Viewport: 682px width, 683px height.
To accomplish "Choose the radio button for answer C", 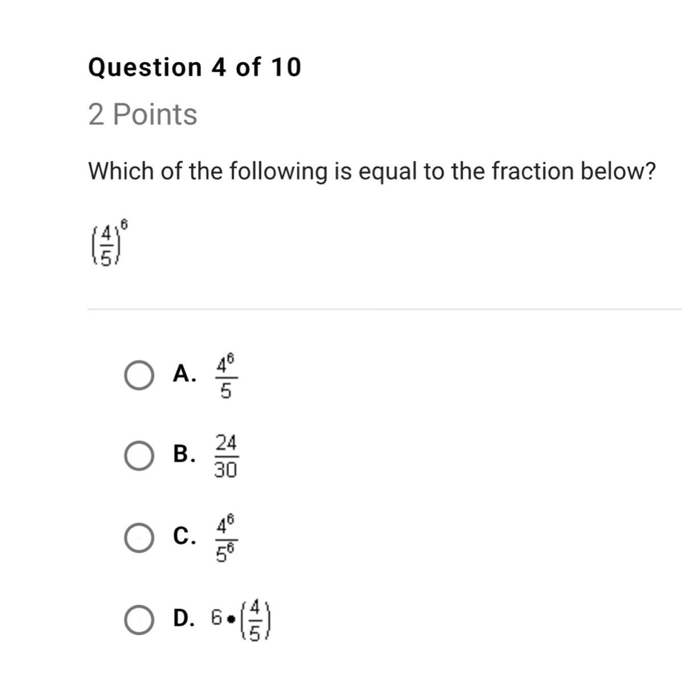I will point(138,538).
